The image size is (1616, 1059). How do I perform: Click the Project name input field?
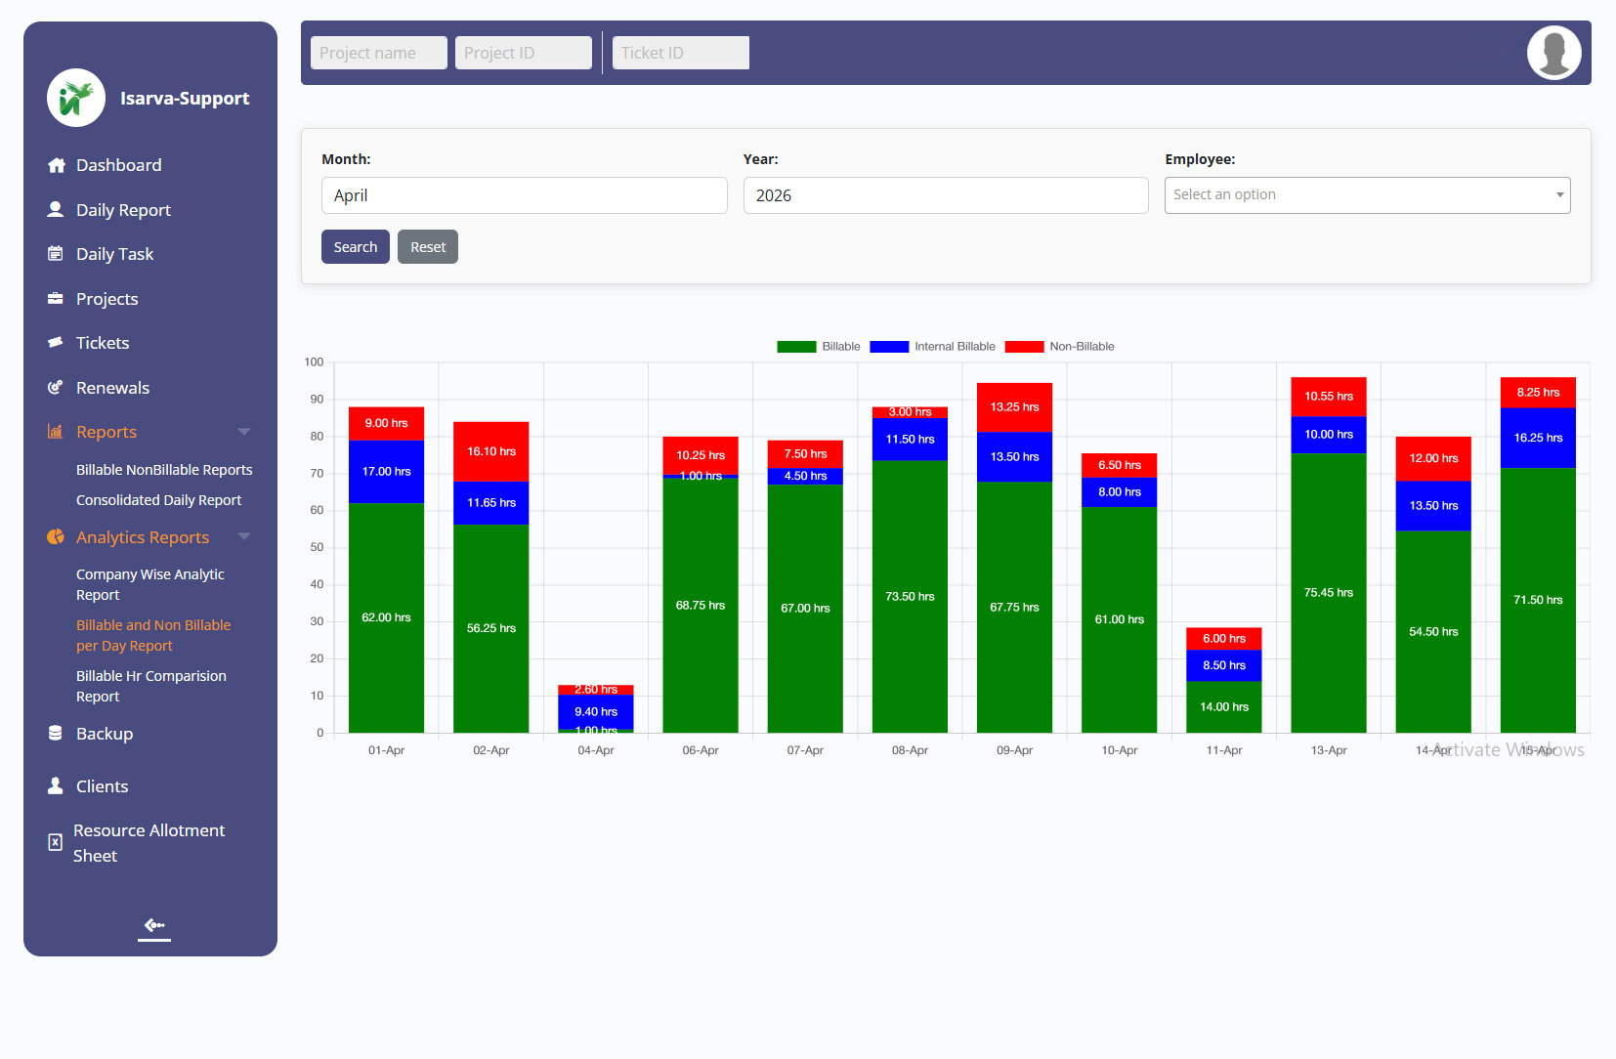(x=379, y=53)
